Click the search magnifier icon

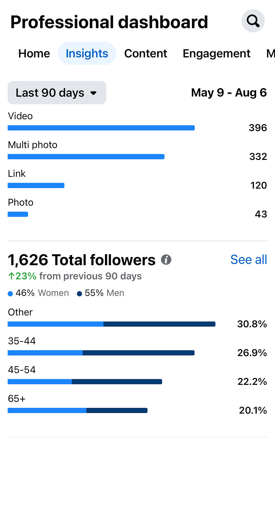(253, 21)
